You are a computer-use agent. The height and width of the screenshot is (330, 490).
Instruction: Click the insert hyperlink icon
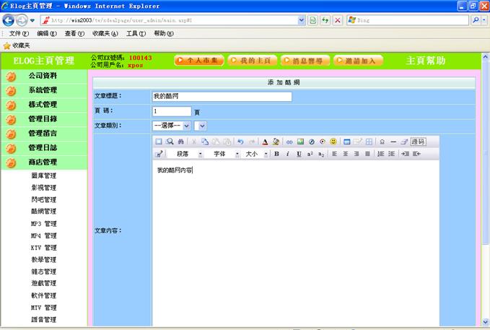pos(290,142)
